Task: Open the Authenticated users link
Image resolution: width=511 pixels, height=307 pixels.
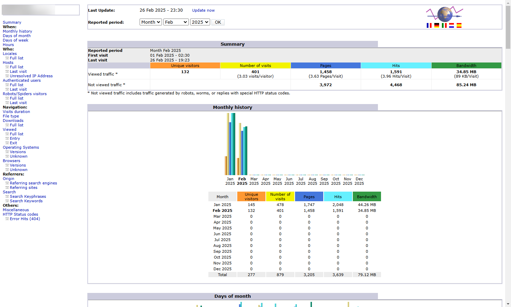Action: coord(22,80)
